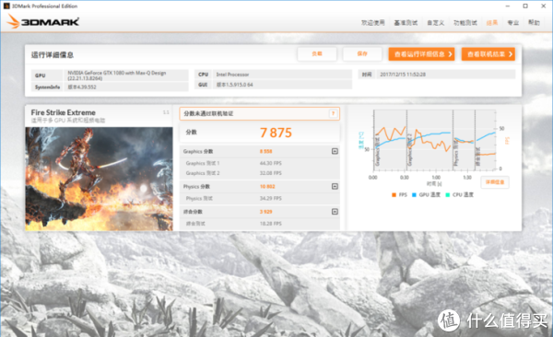The image size is (553, 337).
Task: Click the Fire Strike Extreme thumbnail image
Action: pyautogui.click(x=99, y=179)
